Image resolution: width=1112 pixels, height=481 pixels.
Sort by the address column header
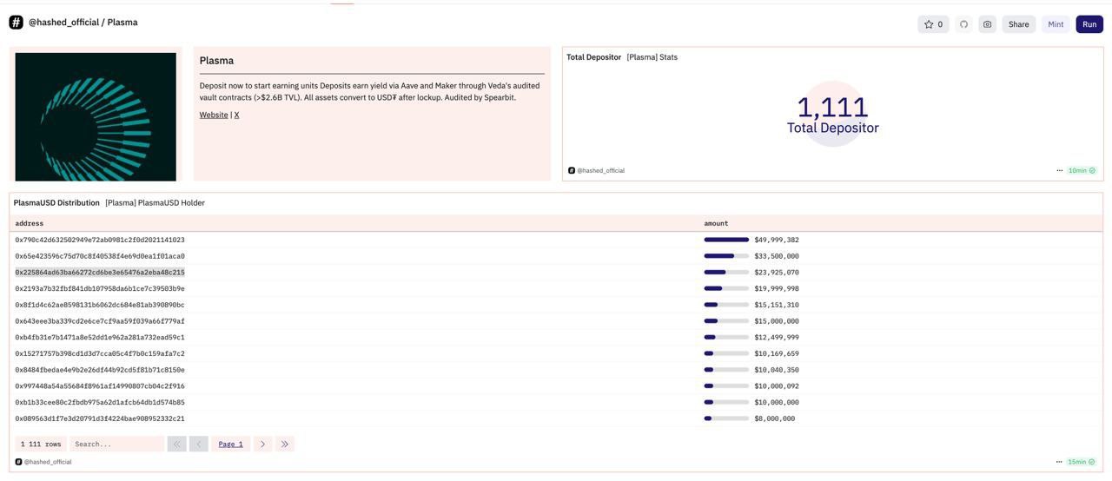pos(29,223)
